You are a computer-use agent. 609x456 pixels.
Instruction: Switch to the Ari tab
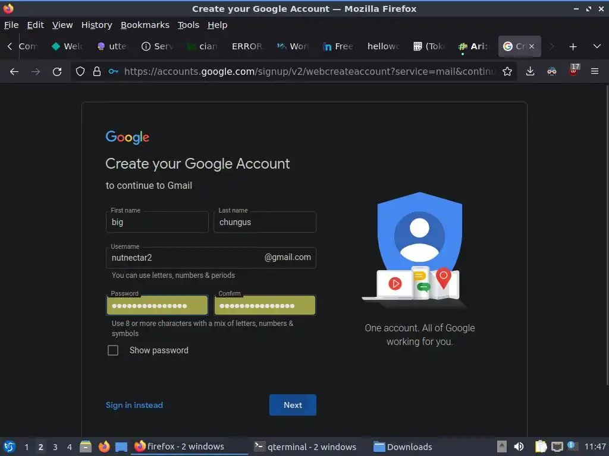pos(474,46)
